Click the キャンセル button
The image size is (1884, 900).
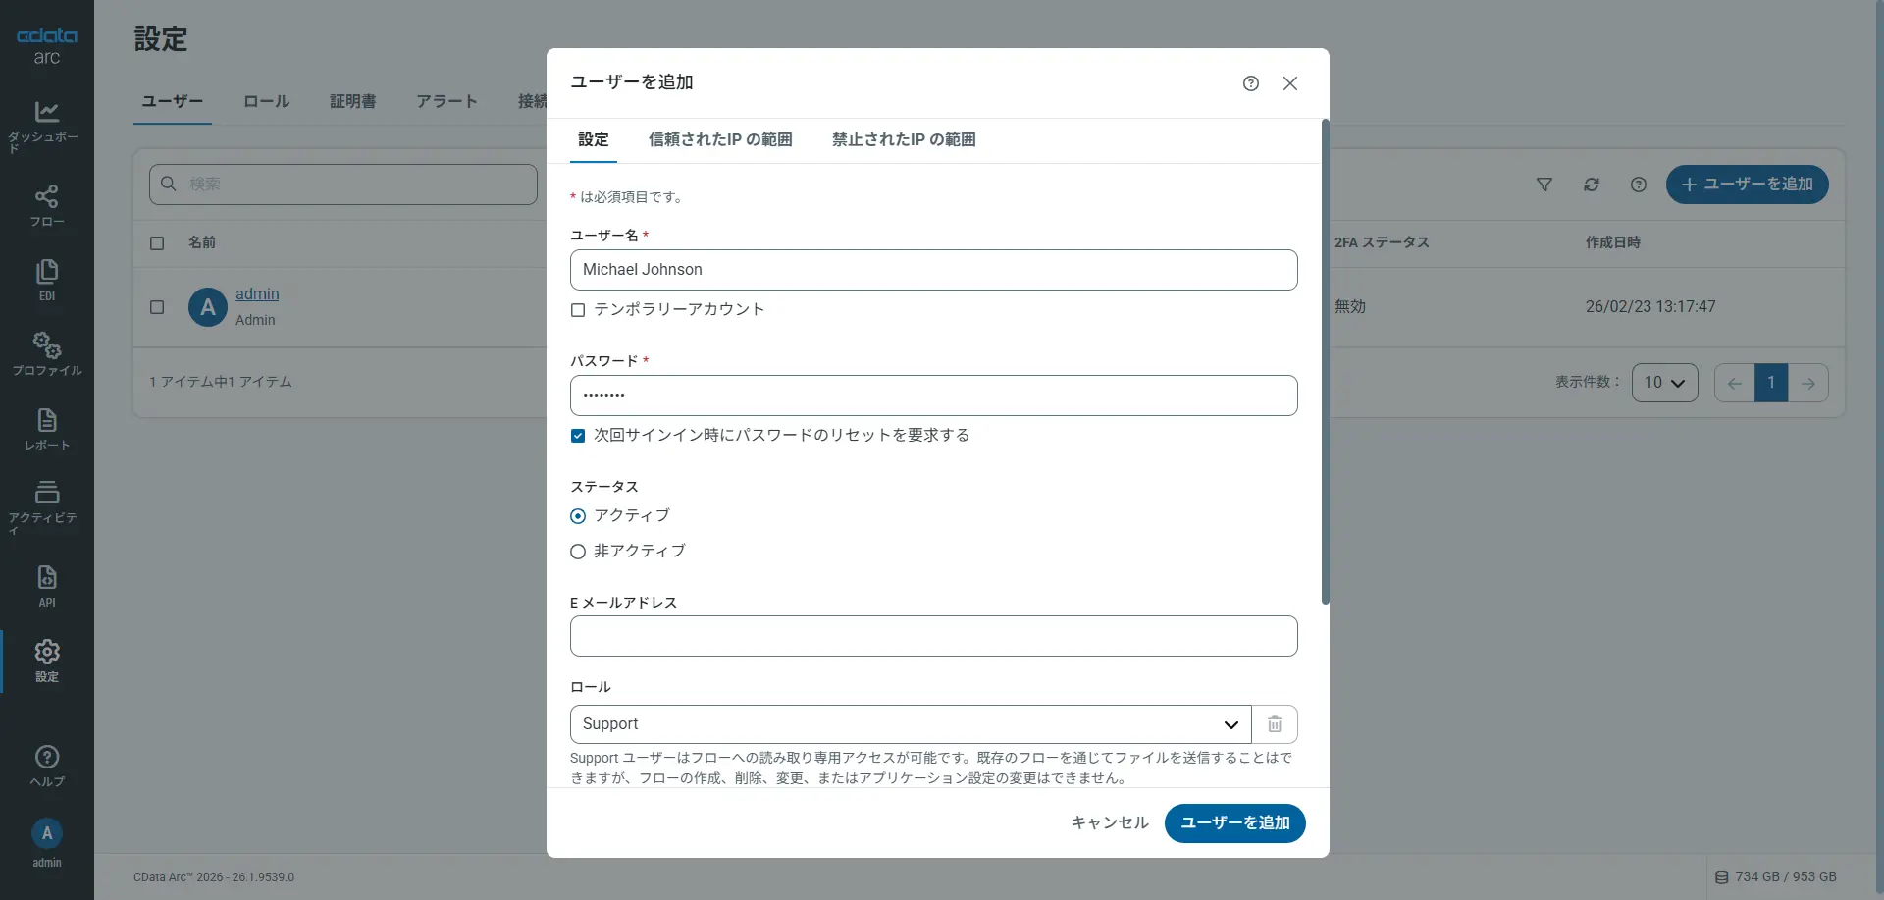1109,822
